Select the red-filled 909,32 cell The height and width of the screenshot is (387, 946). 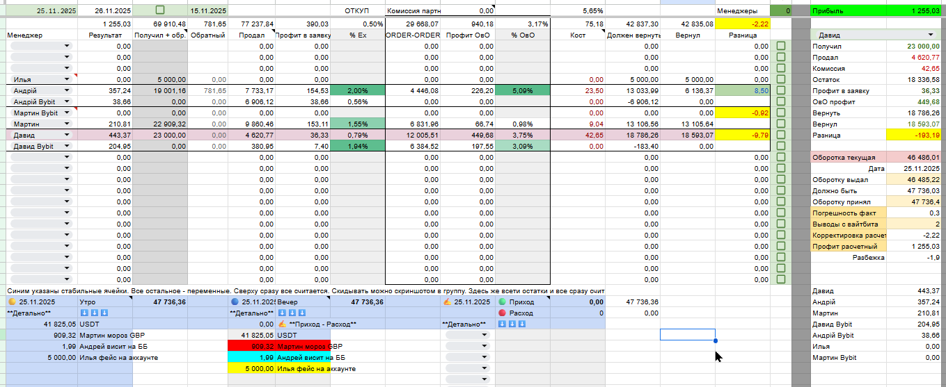click(x=251, y=346)
